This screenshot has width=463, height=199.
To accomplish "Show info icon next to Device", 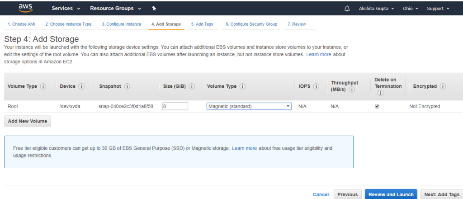I will point(81,86).
